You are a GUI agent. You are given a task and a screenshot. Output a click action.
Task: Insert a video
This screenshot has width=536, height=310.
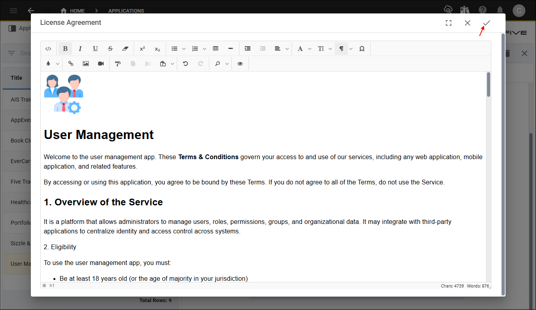coord(101,64)
